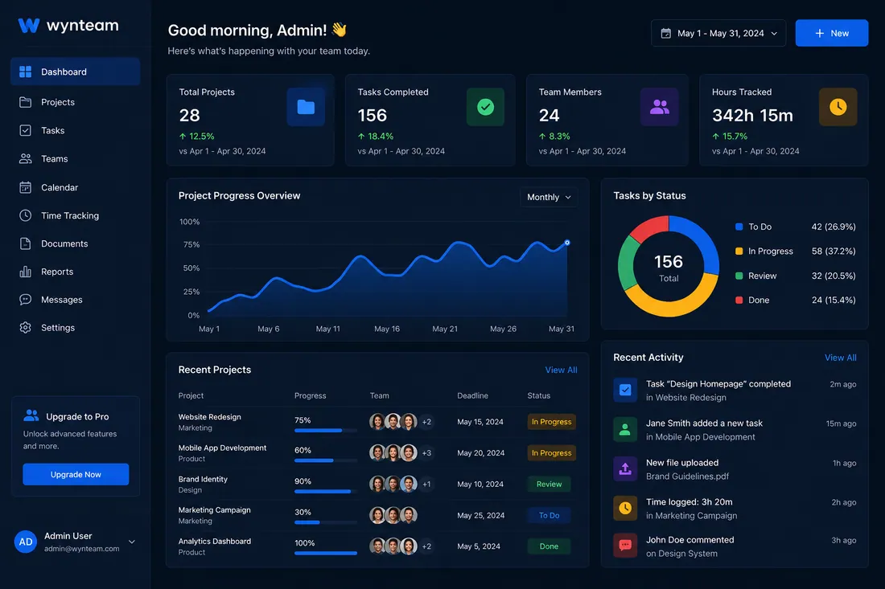Click the Analytics Dashboard 100% progress bar
The height and width of the screenshot is (589, 885).
coord(326,554)
